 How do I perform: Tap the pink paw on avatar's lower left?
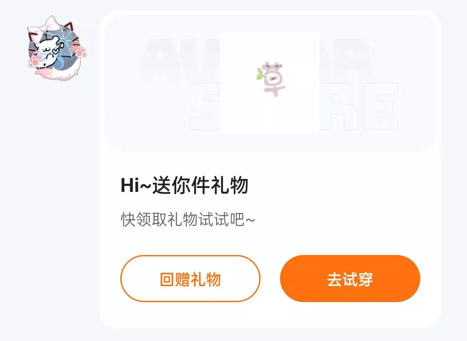[x=33, y=62]
